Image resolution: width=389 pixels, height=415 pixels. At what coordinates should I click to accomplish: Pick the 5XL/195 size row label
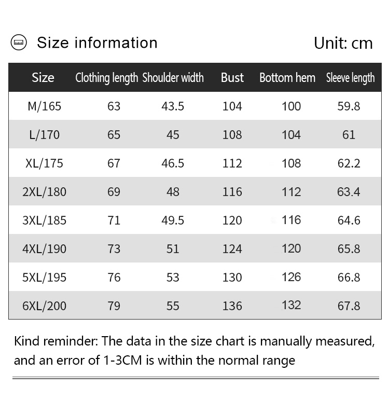[x=44, y=278]
